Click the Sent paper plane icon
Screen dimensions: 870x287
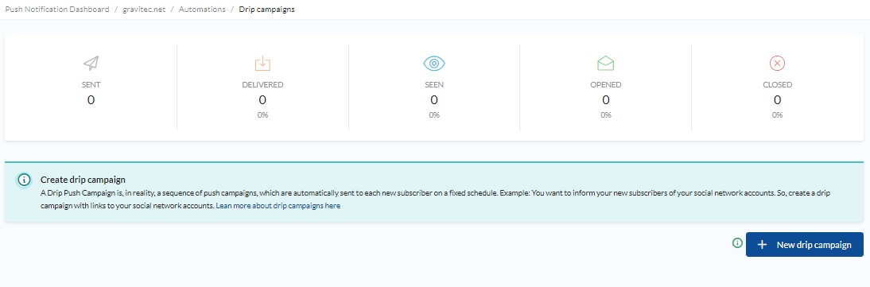pyautogui.click(x=91, y=64)
